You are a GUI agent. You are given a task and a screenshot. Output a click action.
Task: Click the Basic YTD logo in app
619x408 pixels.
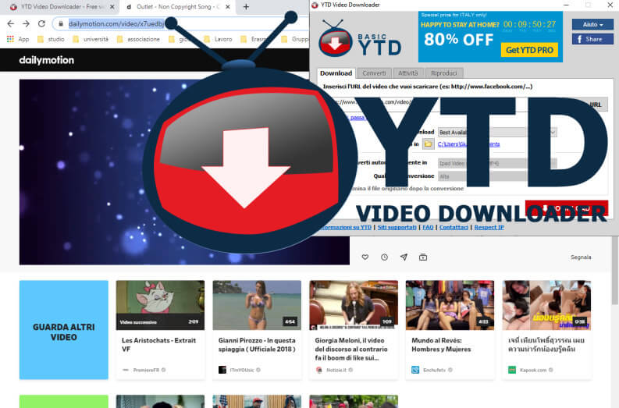click(360, 38)
